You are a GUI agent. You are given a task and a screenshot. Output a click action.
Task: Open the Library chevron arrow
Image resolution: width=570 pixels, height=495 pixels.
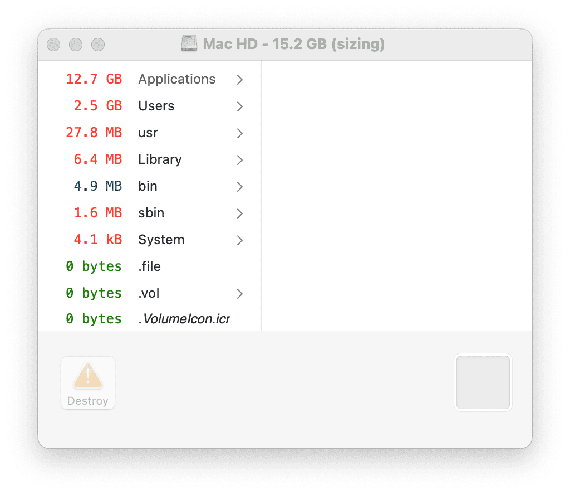(x=239, y=160)
